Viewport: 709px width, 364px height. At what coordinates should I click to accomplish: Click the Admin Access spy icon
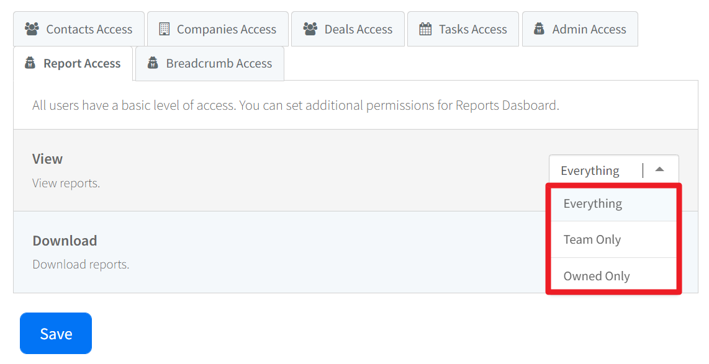(x=540, y=29)
